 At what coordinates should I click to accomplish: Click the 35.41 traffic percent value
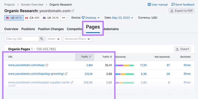[x=109, y=65]
